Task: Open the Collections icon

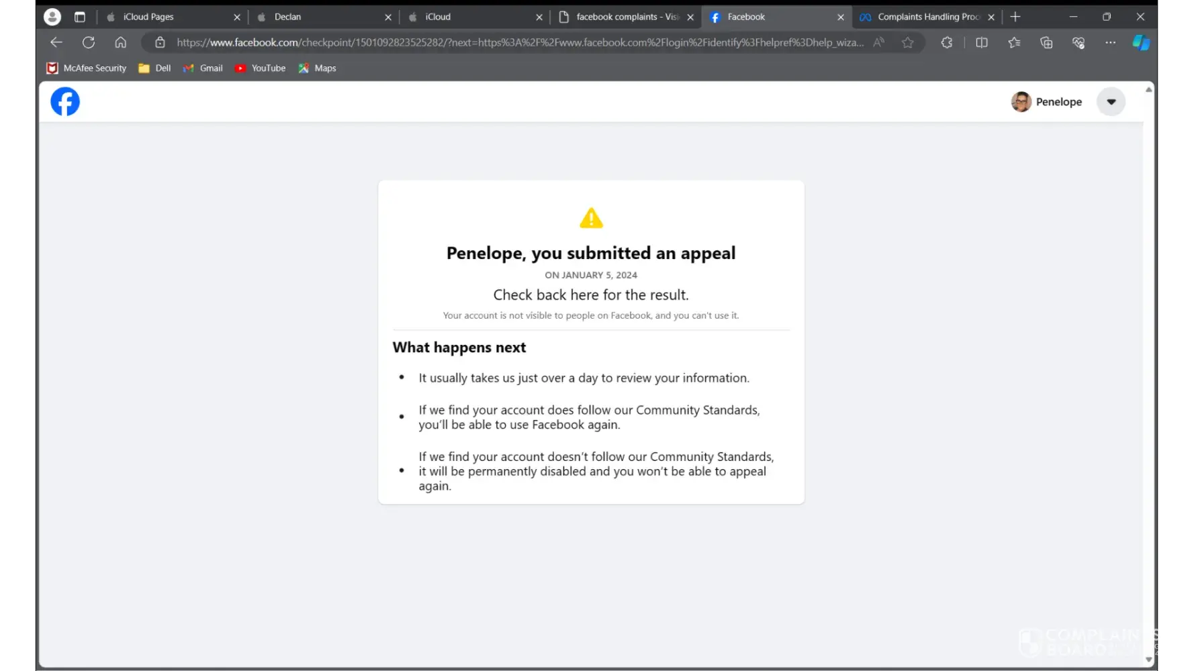Action: pos(1046,42)
